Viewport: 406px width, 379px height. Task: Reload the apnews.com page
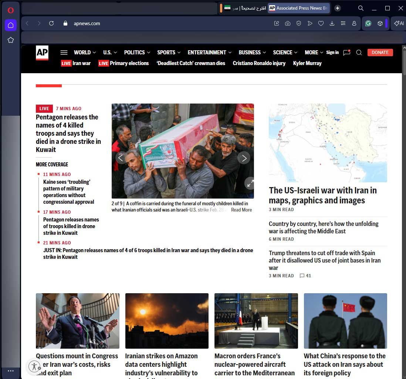pyautogui.click(x=51, y=23)
